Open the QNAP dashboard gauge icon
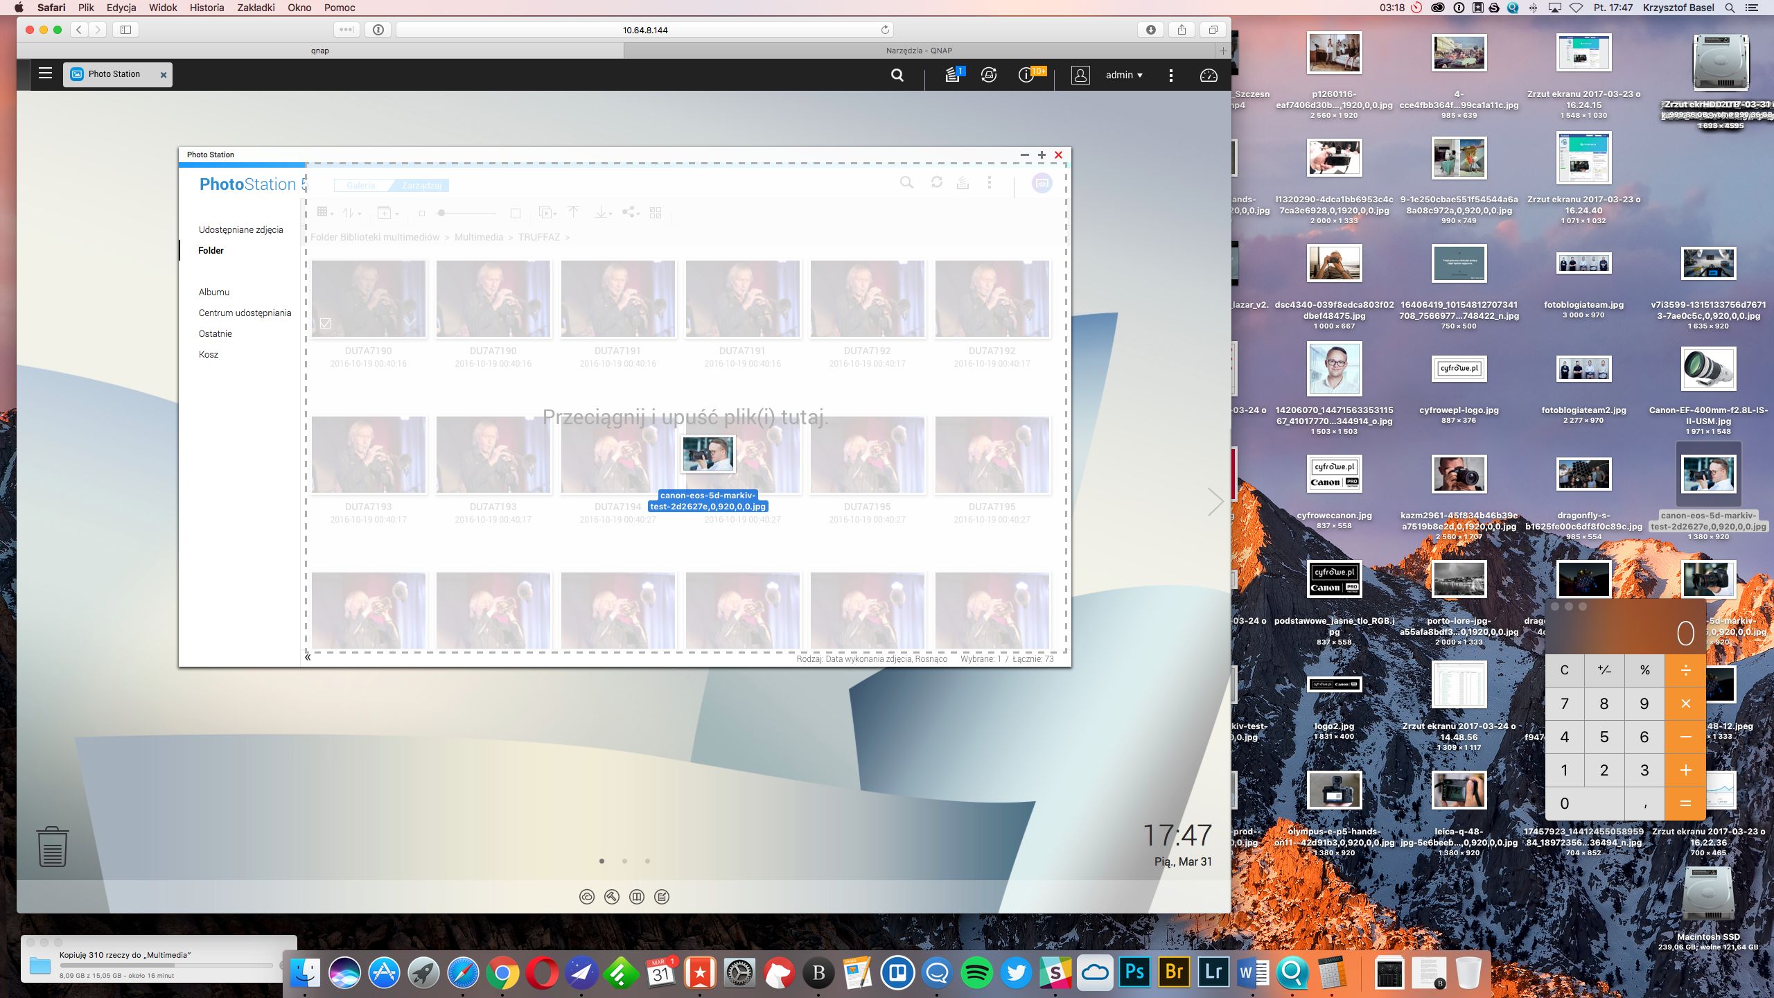The image size is (1774, 998). click(1209, 75)
